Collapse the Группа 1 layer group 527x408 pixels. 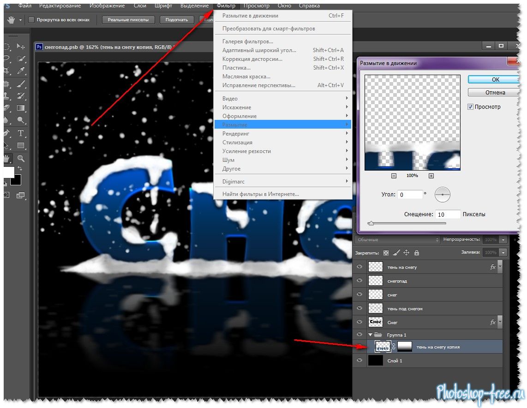point(370,335)
